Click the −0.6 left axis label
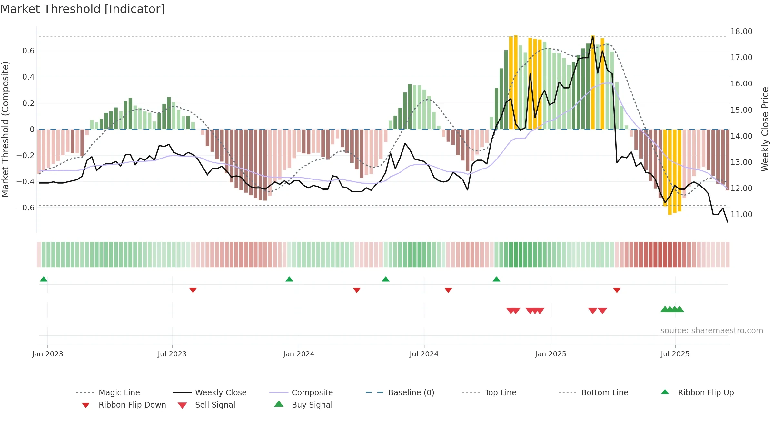774x435 pixels. point(25,208)
